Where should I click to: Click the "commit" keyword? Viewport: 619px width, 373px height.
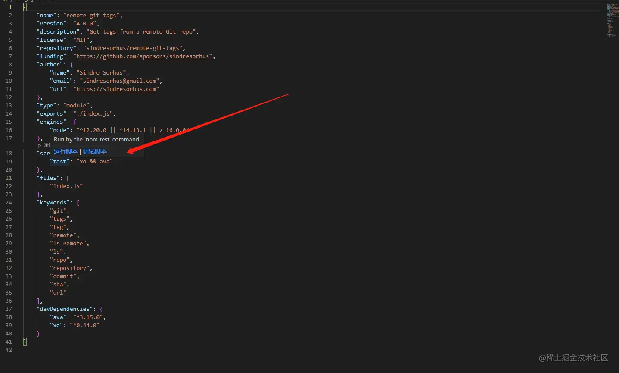(x=63, y=276)
